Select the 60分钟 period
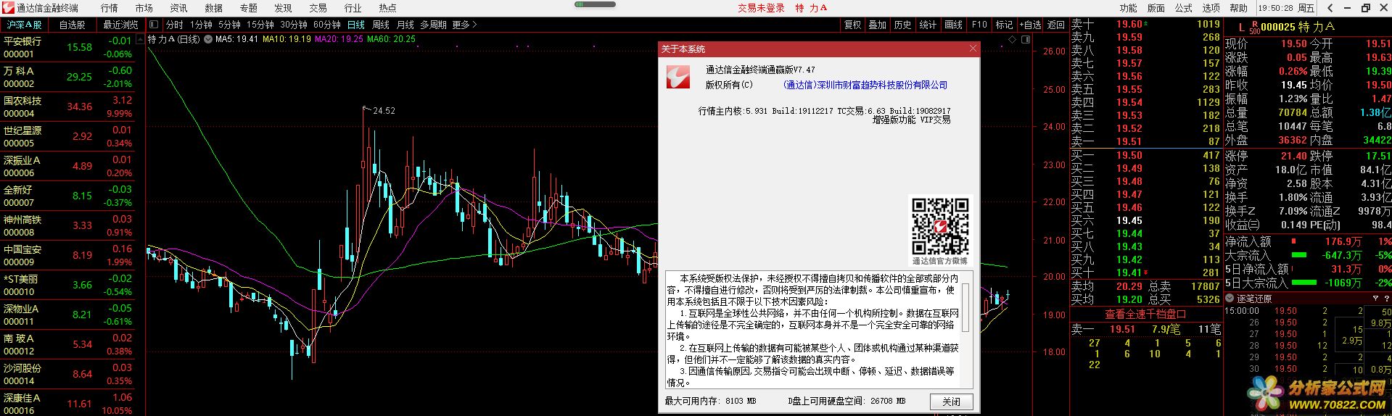1392x416 pixels. [327, 25]
